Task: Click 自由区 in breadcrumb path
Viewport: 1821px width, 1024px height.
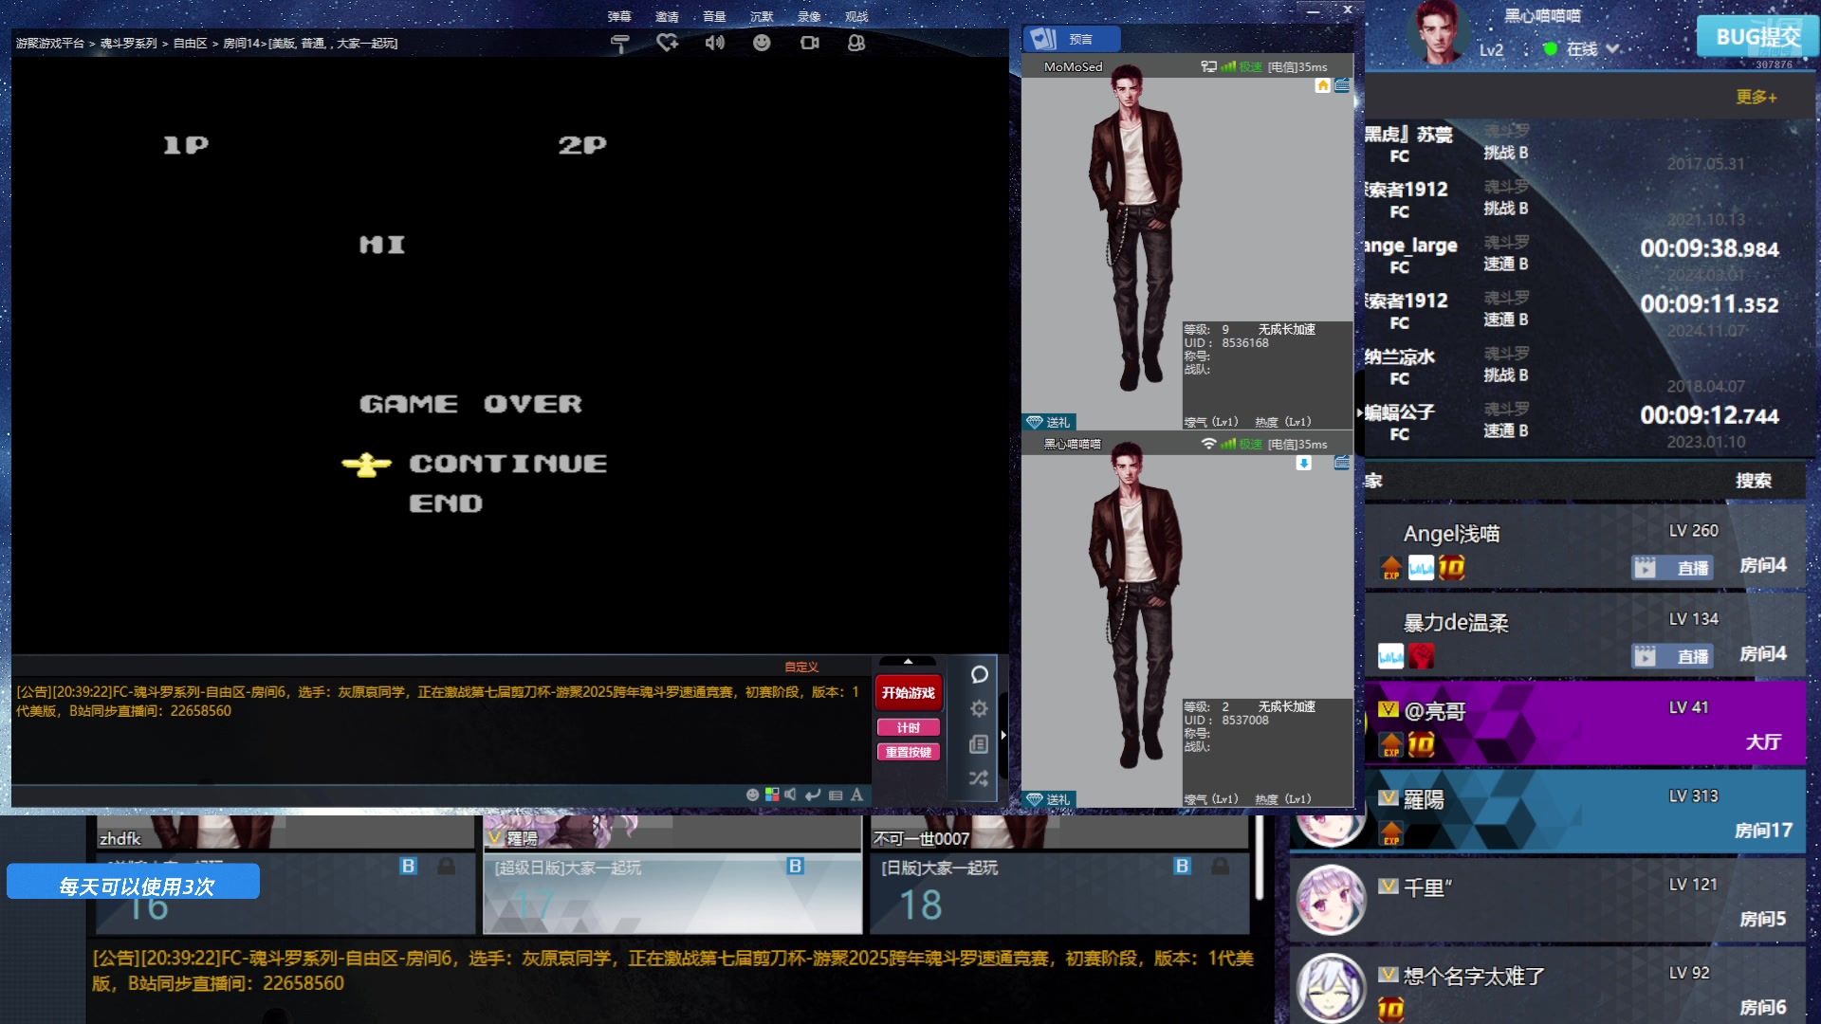Action: (x=190, y=44)
